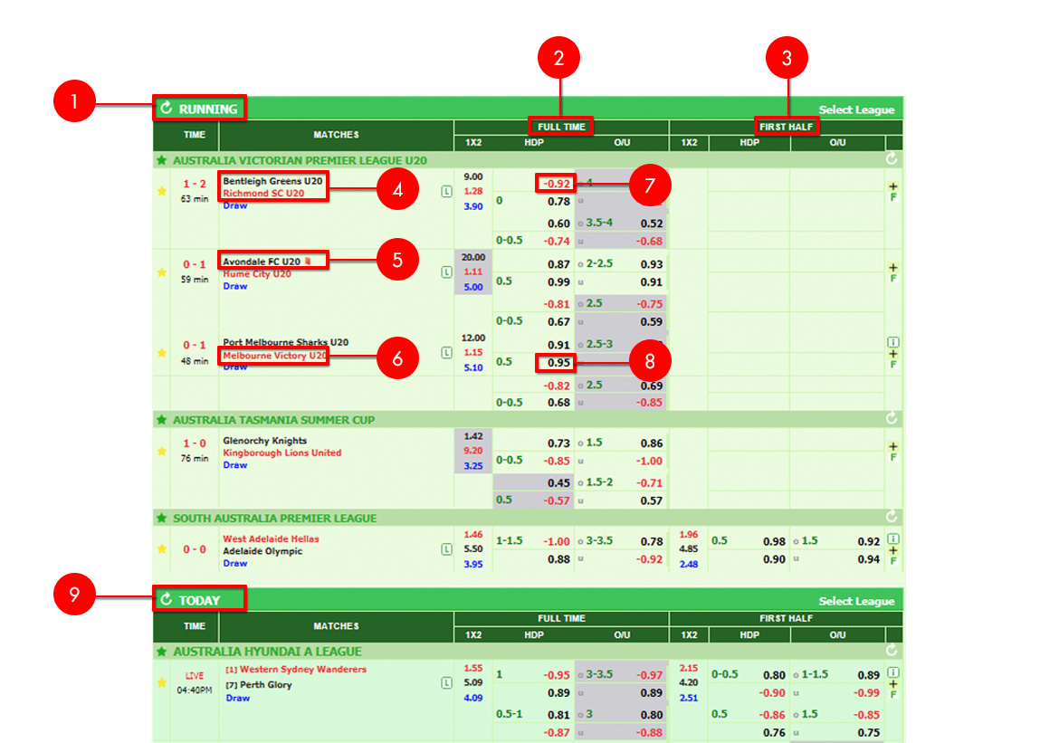1059x743 pixels.
Task: Click refresh icon for Australia Tasmania Summer Cup
Action: tap(892, 419)
